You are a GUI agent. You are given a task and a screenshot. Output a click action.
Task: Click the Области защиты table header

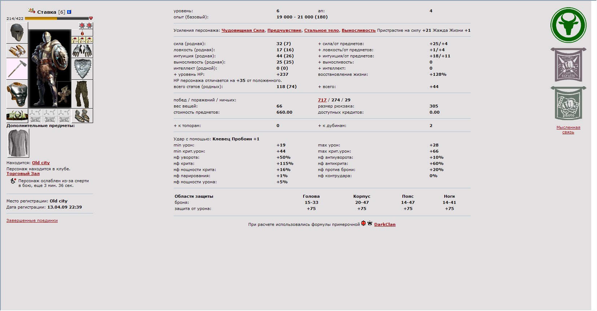[x=194, y=196]
